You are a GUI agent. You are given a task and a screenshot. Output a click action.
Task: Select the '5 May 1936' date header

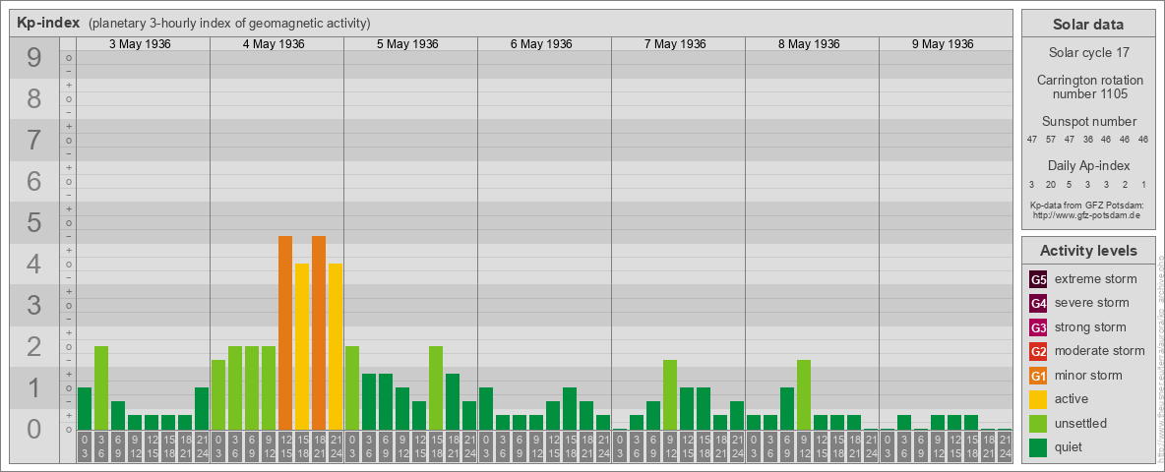[x=407, y=44]
